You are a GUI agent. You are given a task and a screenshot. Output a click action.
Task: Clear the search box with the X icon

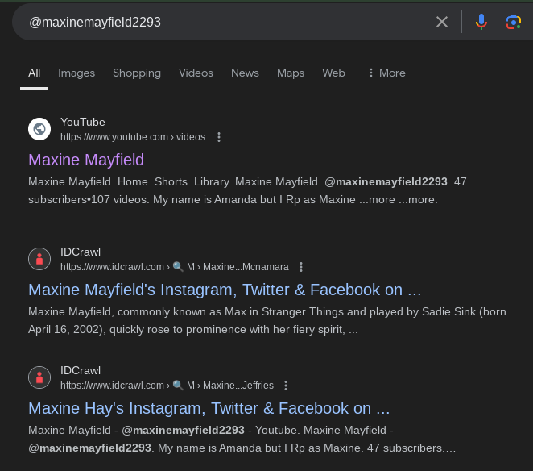[x=441, y=22]
